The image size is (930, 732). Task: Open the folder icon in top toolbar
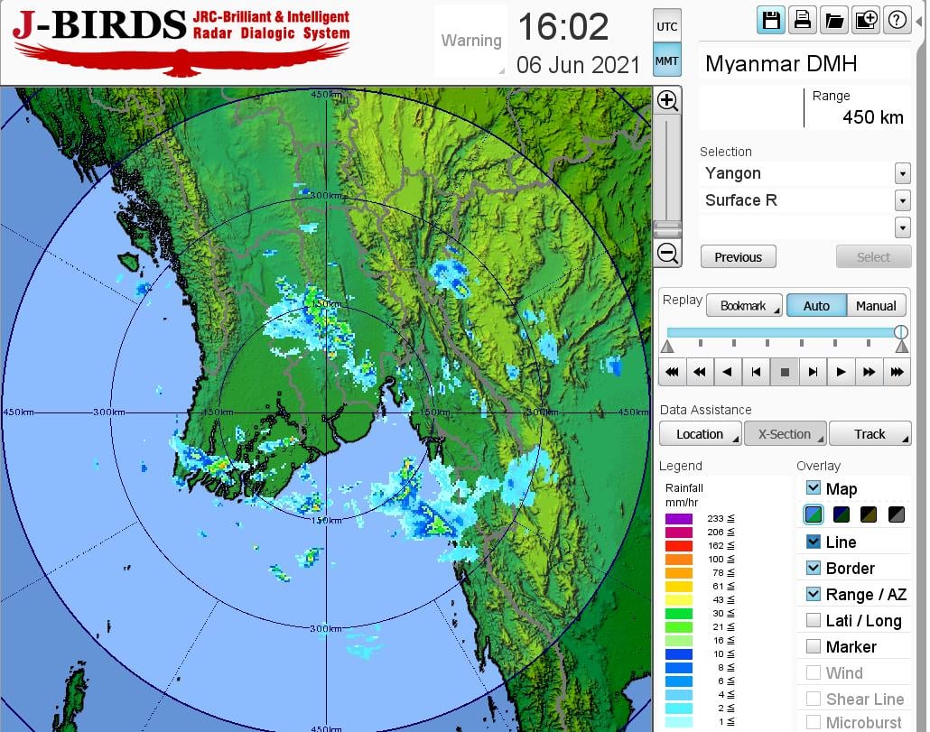(833, 20)
